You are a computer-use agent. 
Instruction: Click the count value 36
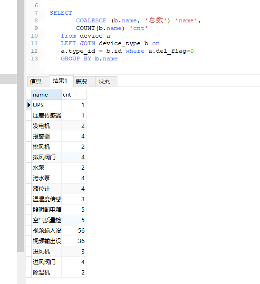(x=81, y=241)
